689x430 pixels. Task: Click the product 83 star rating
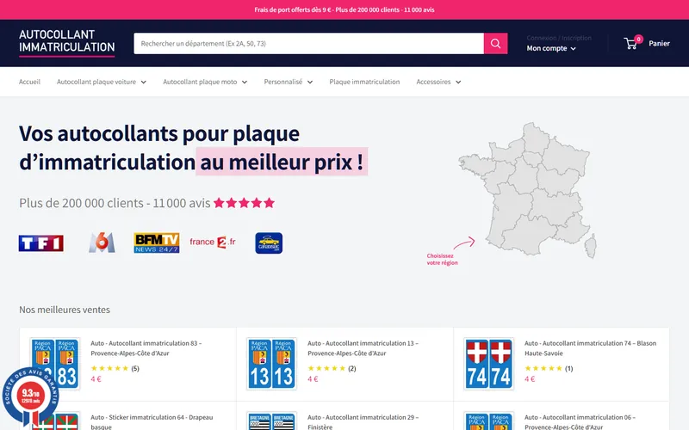pyautogui.click(x=109, y=368)
